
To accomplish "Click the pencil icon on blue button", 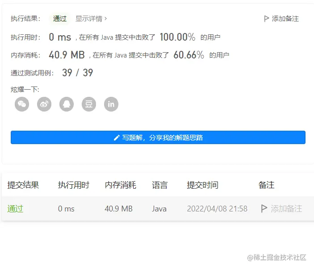I will (117, 137).
